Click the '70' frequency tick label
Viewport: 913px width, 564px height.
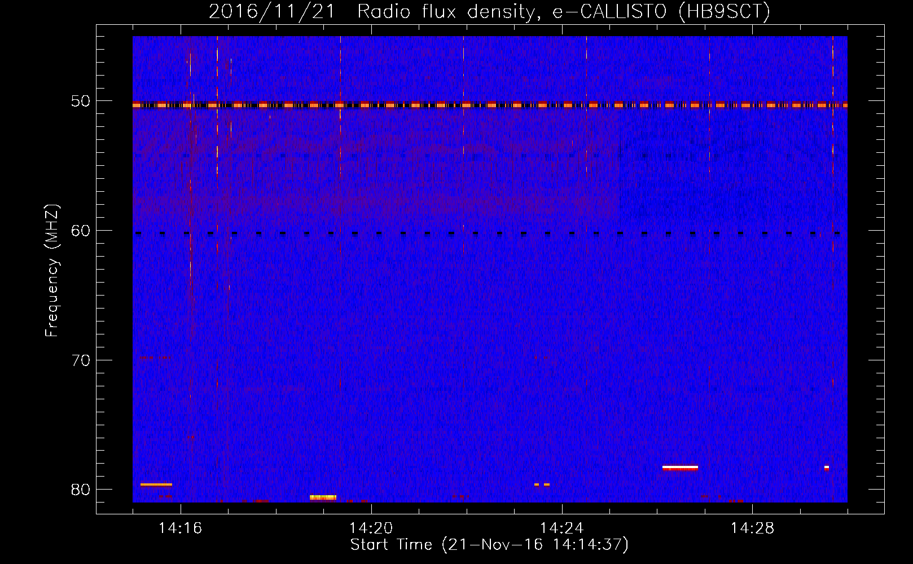80,360
